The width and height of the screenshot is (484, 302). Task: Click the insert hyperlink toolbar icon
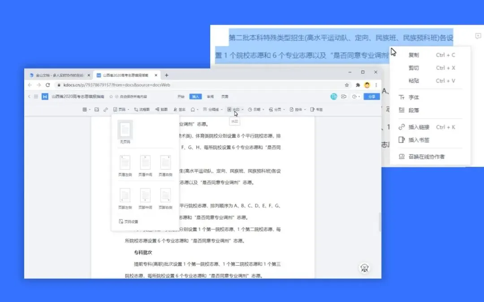(x=106, y=110)
